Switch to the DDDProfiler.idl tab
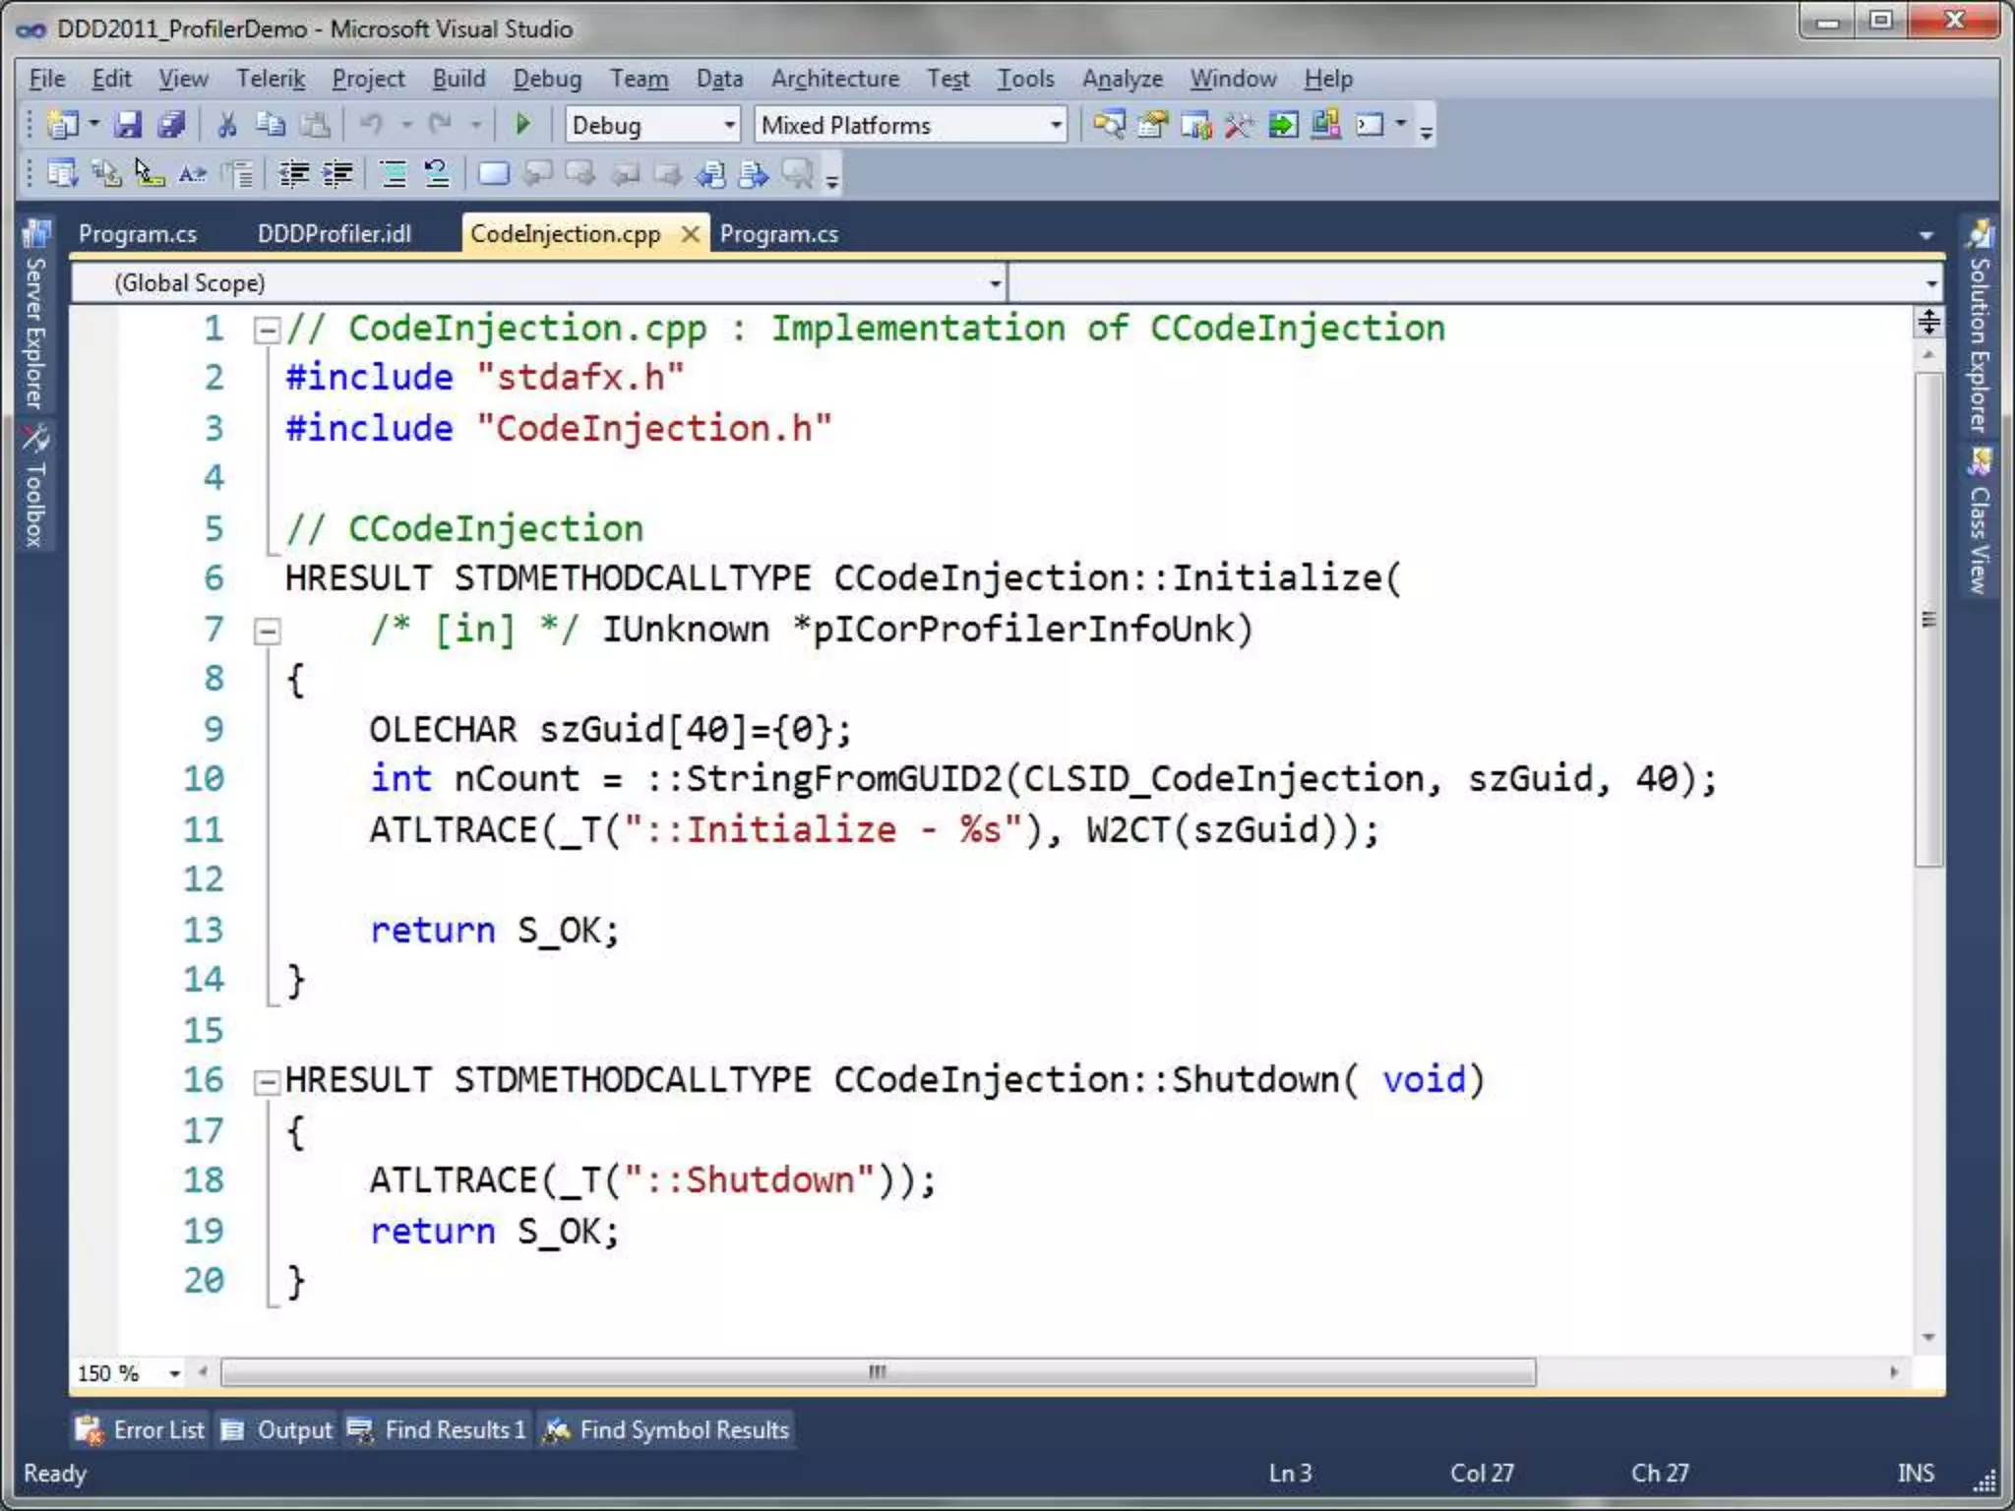This screenshot has width=2015, height=1511. (334, 234)
